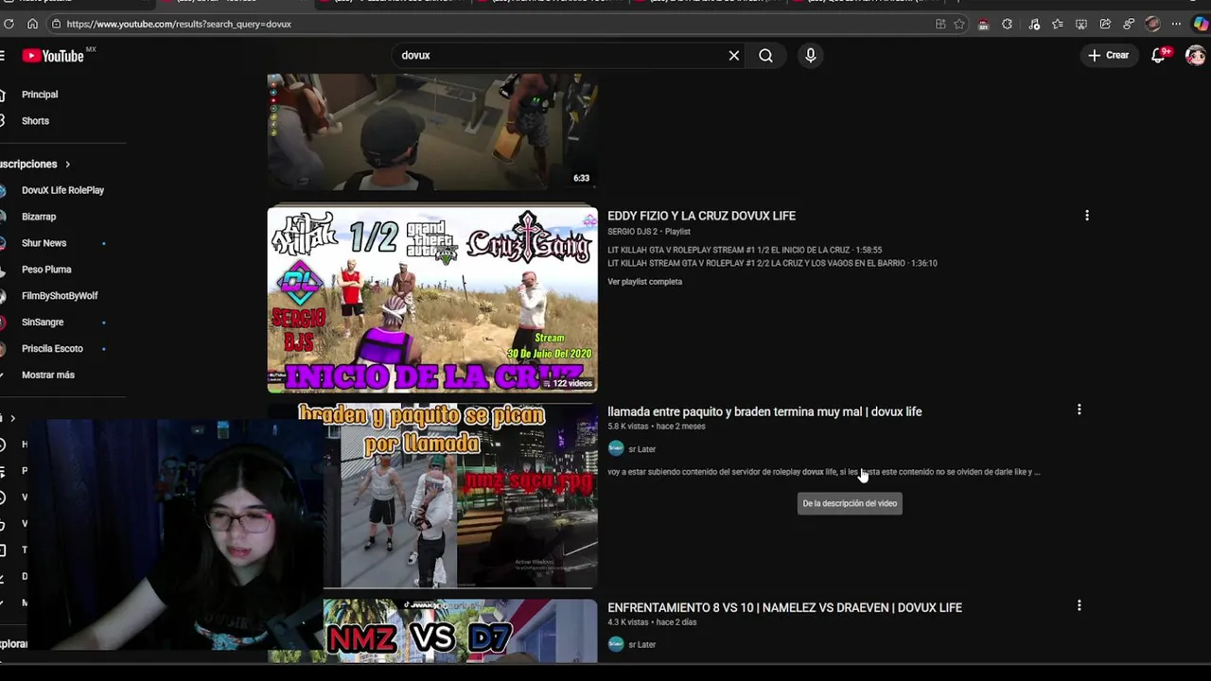Add this page to favorites with the star

point(959,24)
